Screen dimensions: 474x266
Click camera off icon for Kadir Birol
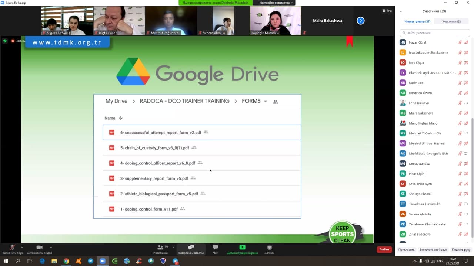(466, 83)
